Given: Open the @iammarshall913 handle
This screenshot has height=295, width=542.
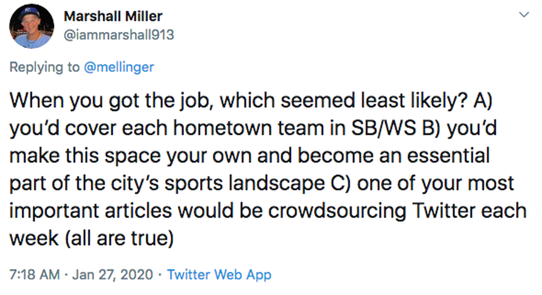Looking at the screenshot, I should point(119,35).
